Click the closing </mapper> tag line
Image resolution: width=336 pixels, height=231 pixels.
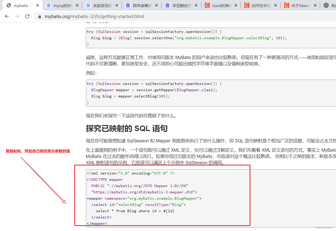(97, 223)
